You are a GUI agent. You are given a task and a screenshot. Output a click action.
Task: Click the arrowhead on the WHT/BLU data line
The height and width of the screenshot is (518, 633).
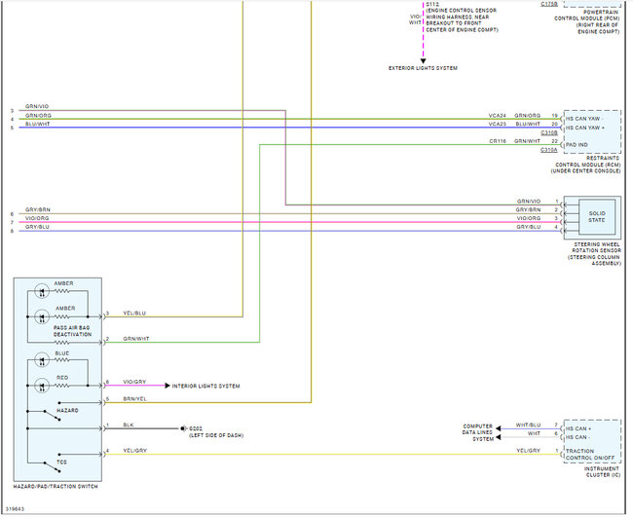tap(499, 428)
